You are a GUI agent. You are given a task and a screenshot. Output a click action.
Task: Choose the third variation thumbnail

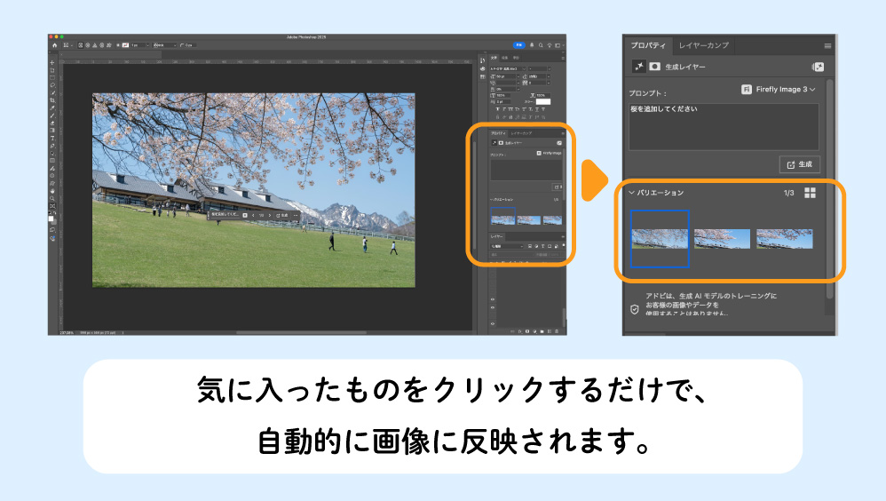pyautogui.click(x=785, y=238)
